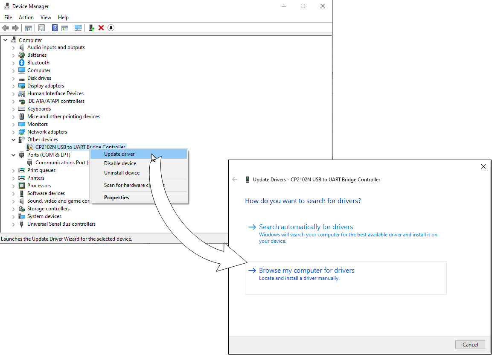Click the Processors chip icon
The width and height of the screenshot is (492, 355).
[22, 186]
